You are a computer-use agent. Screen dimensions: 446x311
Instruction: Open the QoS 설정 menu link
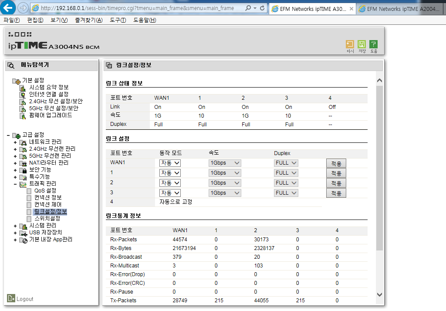45,191
